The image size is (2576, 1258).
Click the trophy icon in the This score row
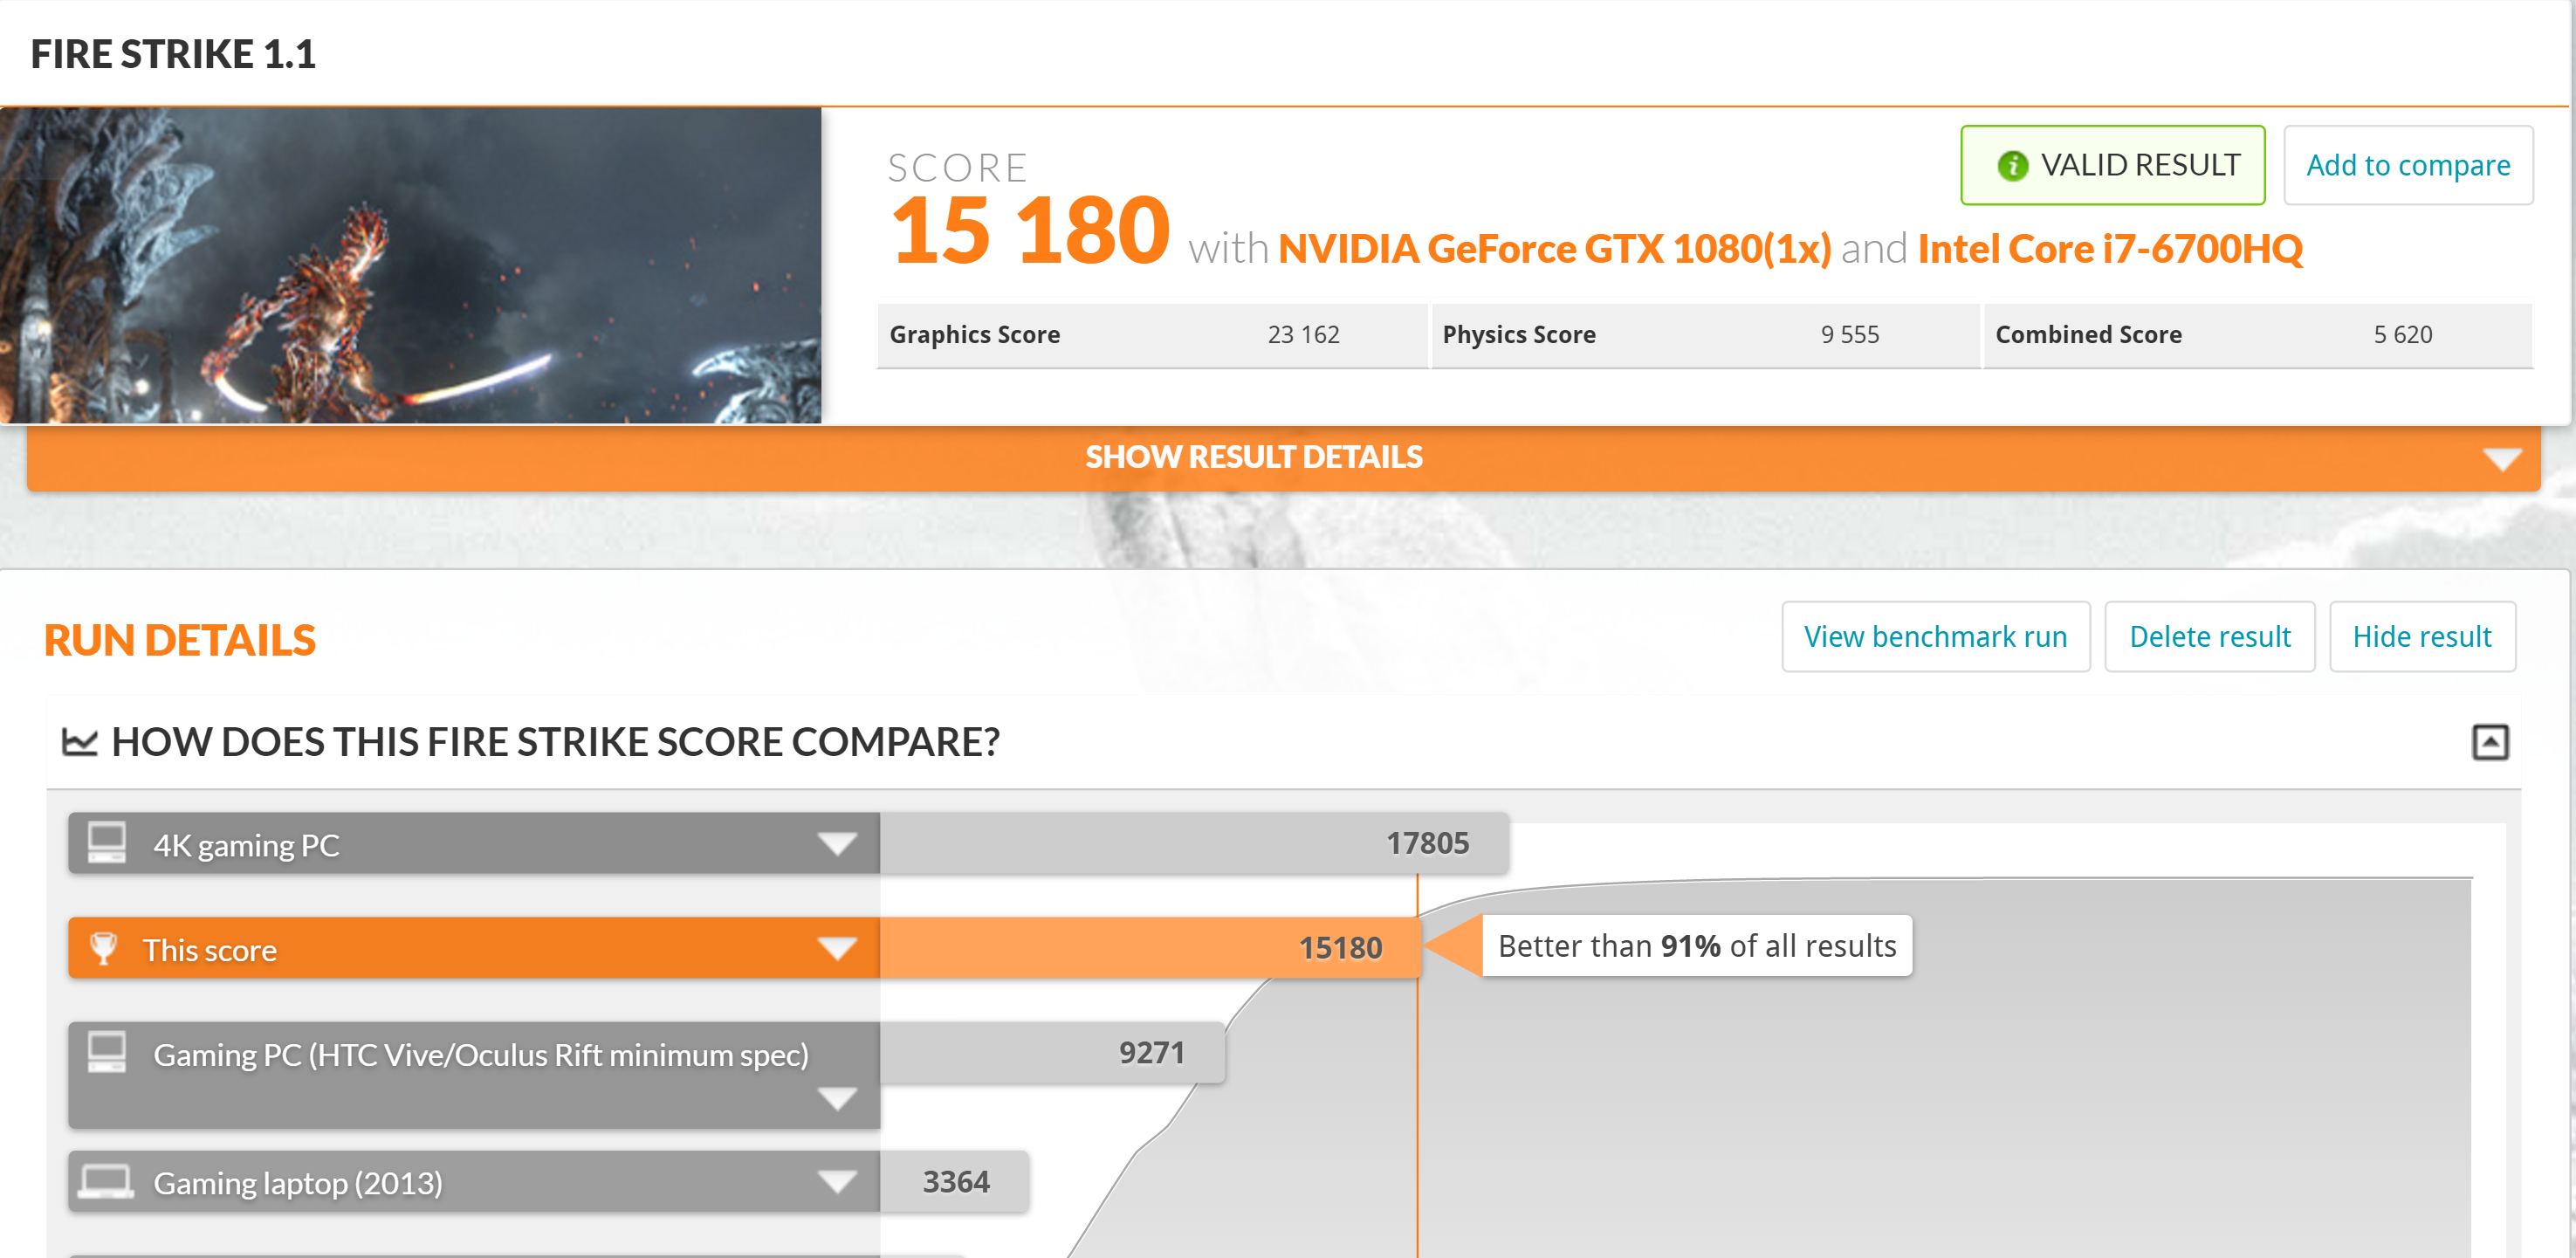pos(104,948)
